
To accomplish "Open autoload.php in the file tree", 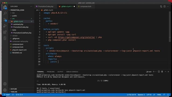I will pos(18,24).
